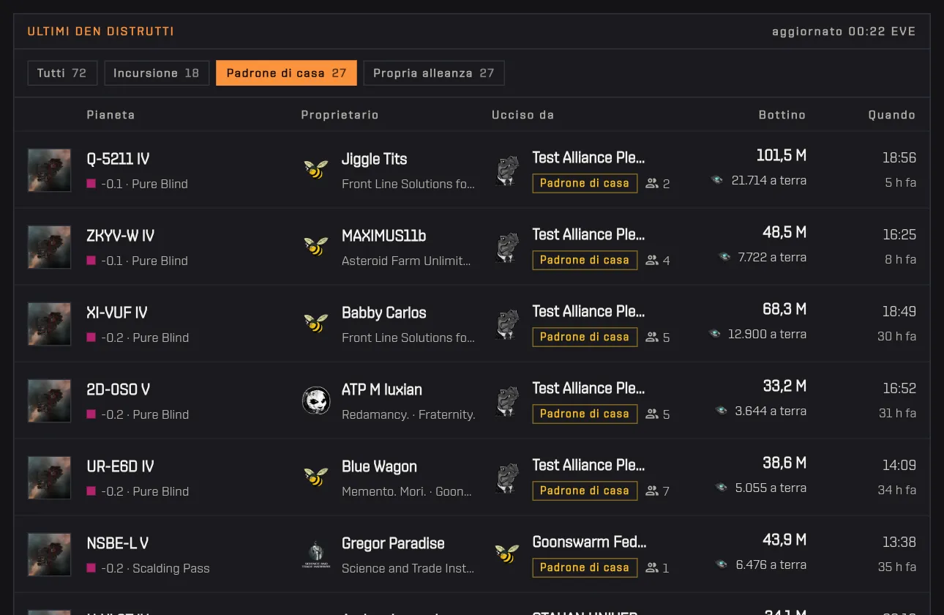Click Test Alliance logo in UR-E6D IV row
Image resolution: width=944 pixels, height=615 pixels.
(x=507, y=477)
